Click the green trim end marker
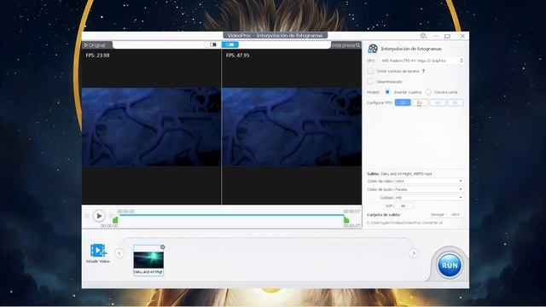This screenshot has width=546, height=307. click(346, 220)
